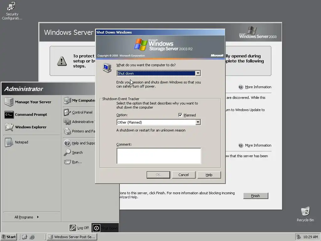321x241 pixels.
Task: Click the Manage Your Server icon
Action: click(8, 102)
